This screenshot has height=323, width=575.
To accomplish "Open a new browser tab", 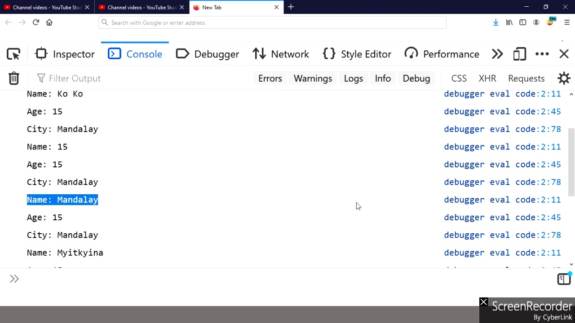I will coord(291,7).
